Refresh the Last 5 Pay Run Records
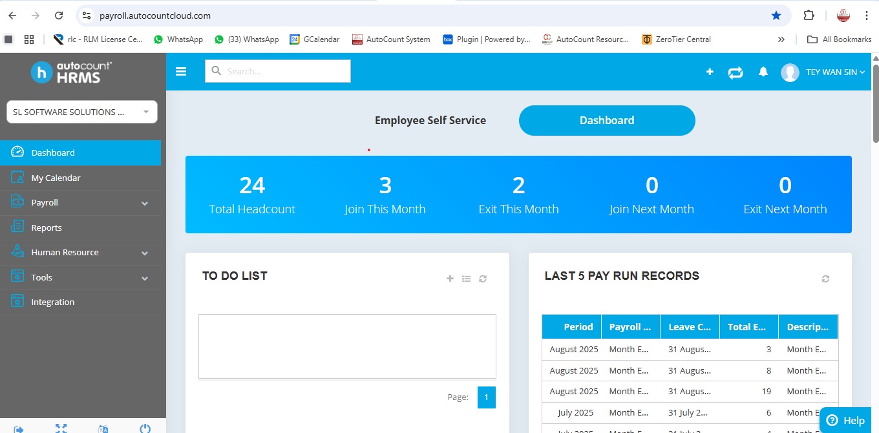 point(825,279)
